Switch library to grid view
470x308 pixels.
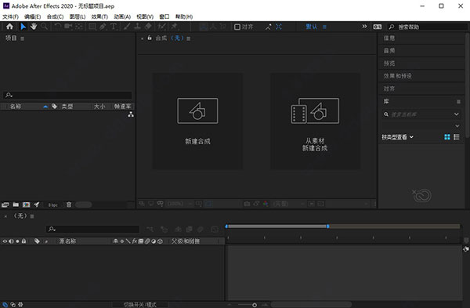pyautogui.click(x=447, y=137)
